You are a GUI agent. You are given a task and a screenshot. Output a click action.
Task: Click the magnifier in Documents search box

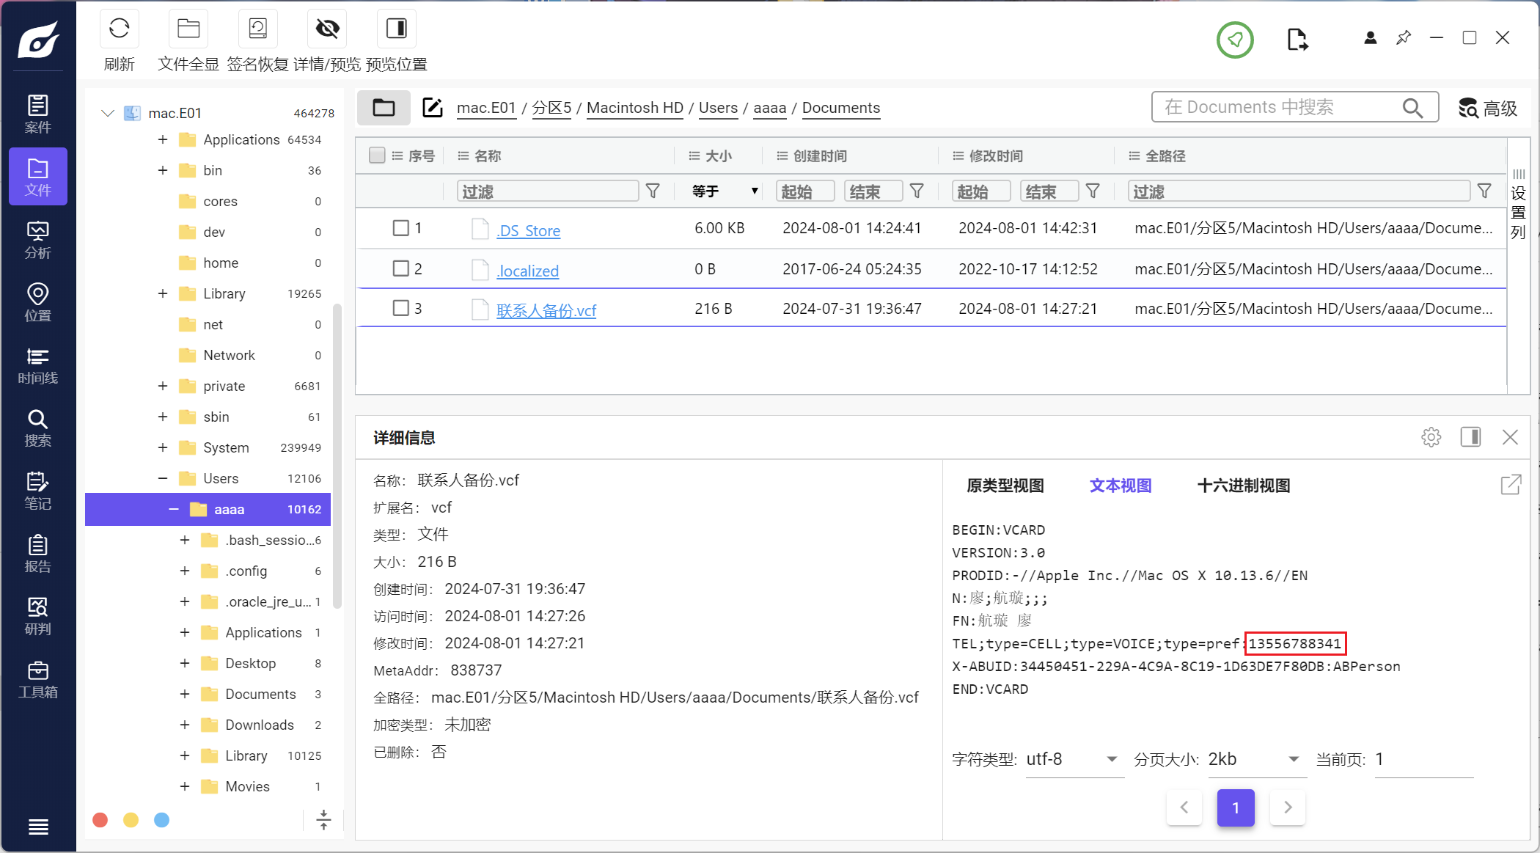[x=1412, y=108]
